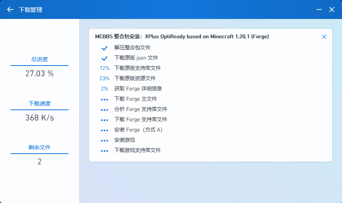Image resolution: width=342 pixels, height=203 pixels.
Task: Click pending dots beside 下载 Forge 主文件
Action: point(104,100)
